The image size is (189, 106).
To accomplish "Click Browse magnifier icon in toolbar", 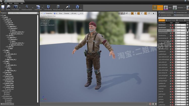I will point(8,7).
